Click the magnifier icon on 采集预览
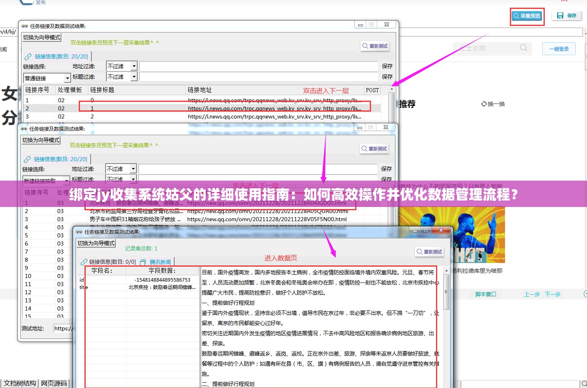Image resolution: width=587 pixels, height=388 pixels. 516,16
